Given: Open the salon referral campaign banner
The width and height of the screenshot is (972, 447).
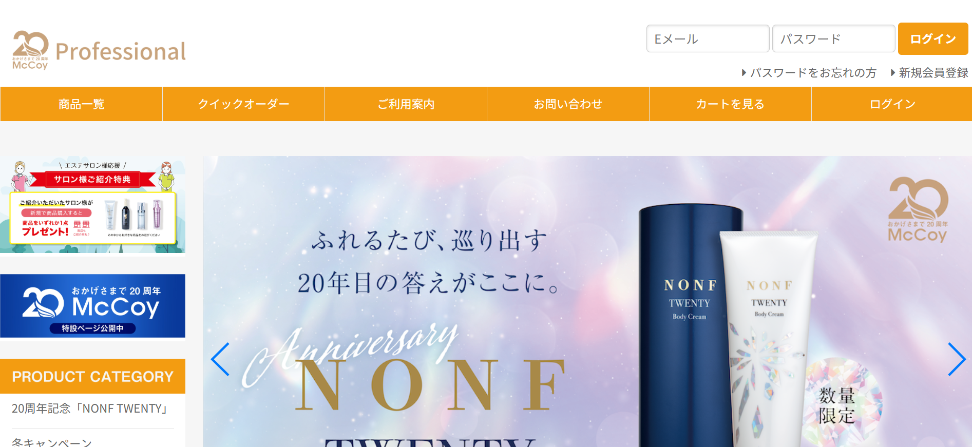Looking at the screenshot, I should [x=92, y=206].
